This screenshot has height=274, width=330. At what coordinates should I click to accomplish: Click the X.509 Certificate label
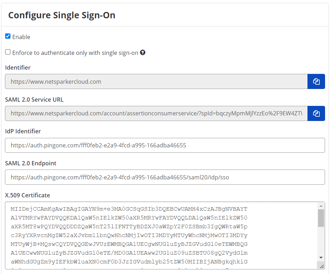(27, 195)
